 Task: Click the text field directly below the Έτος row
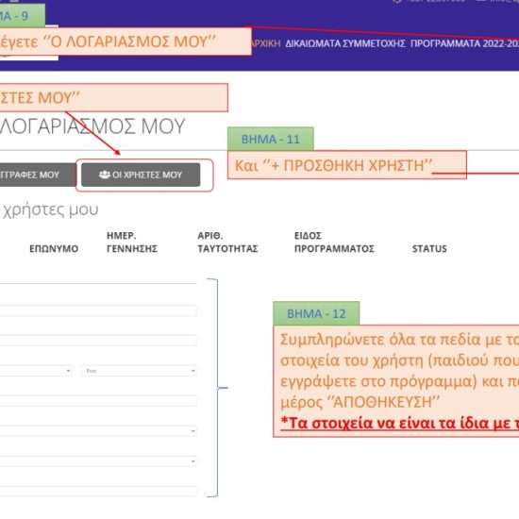(x=98, y=401)
